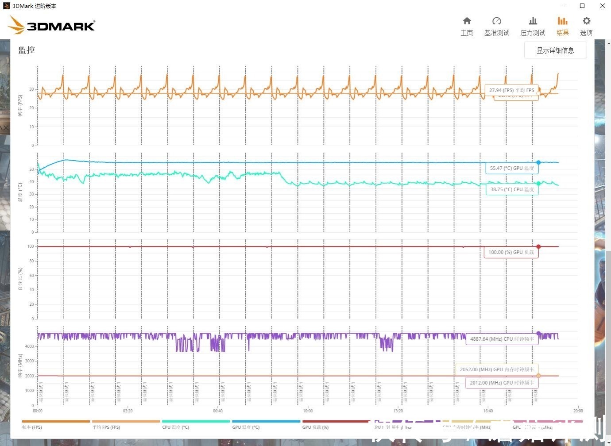Click the purple CPU clock data point marker
Viewport: 611px width, 446px height.
point(538,333)
